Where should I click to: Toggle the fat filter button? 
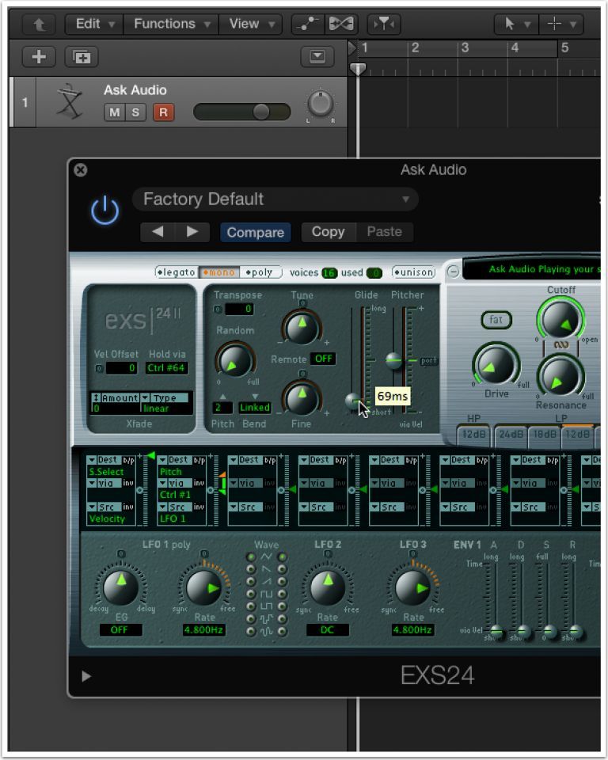click(x=496, y=320)
